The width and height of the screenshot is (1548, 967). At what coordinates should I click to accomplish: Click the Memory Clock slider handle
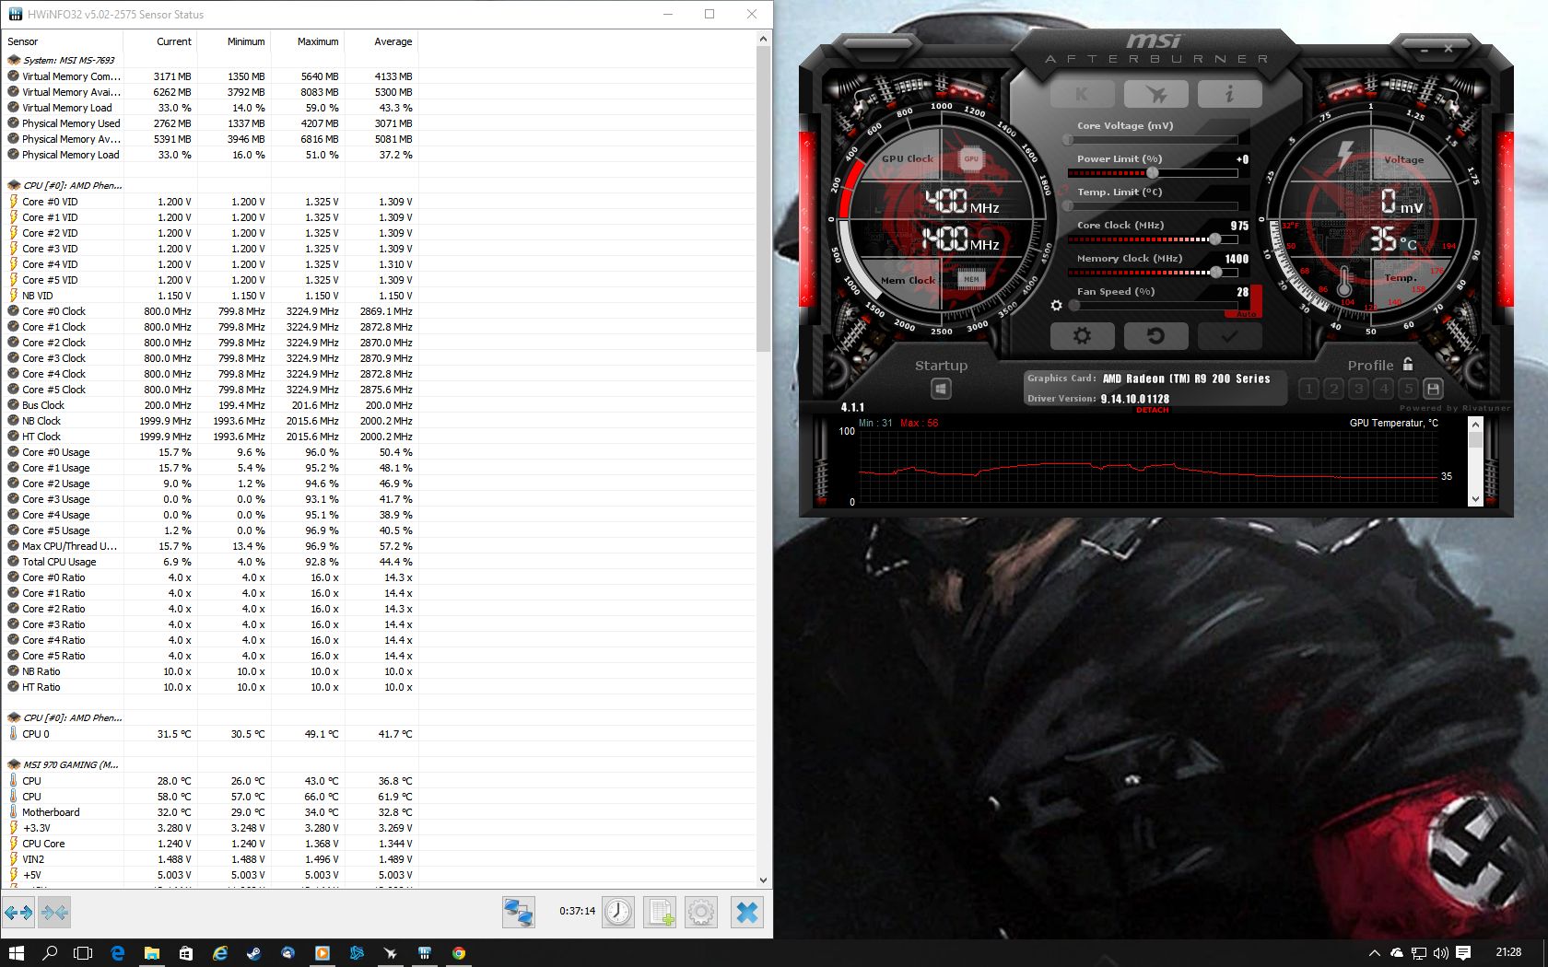[1216, 273]
